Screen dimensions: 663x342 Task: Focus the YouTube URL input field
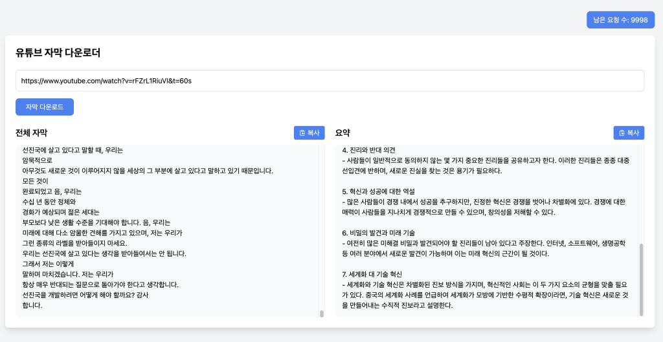[x=330, y=81]
